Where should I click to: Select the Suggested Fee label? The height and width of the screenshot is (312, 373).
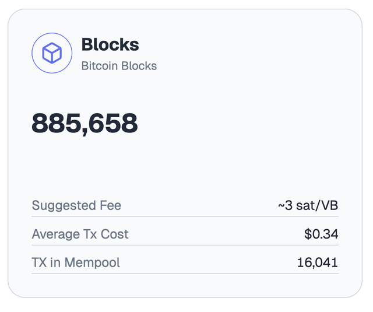coord(76,205)
